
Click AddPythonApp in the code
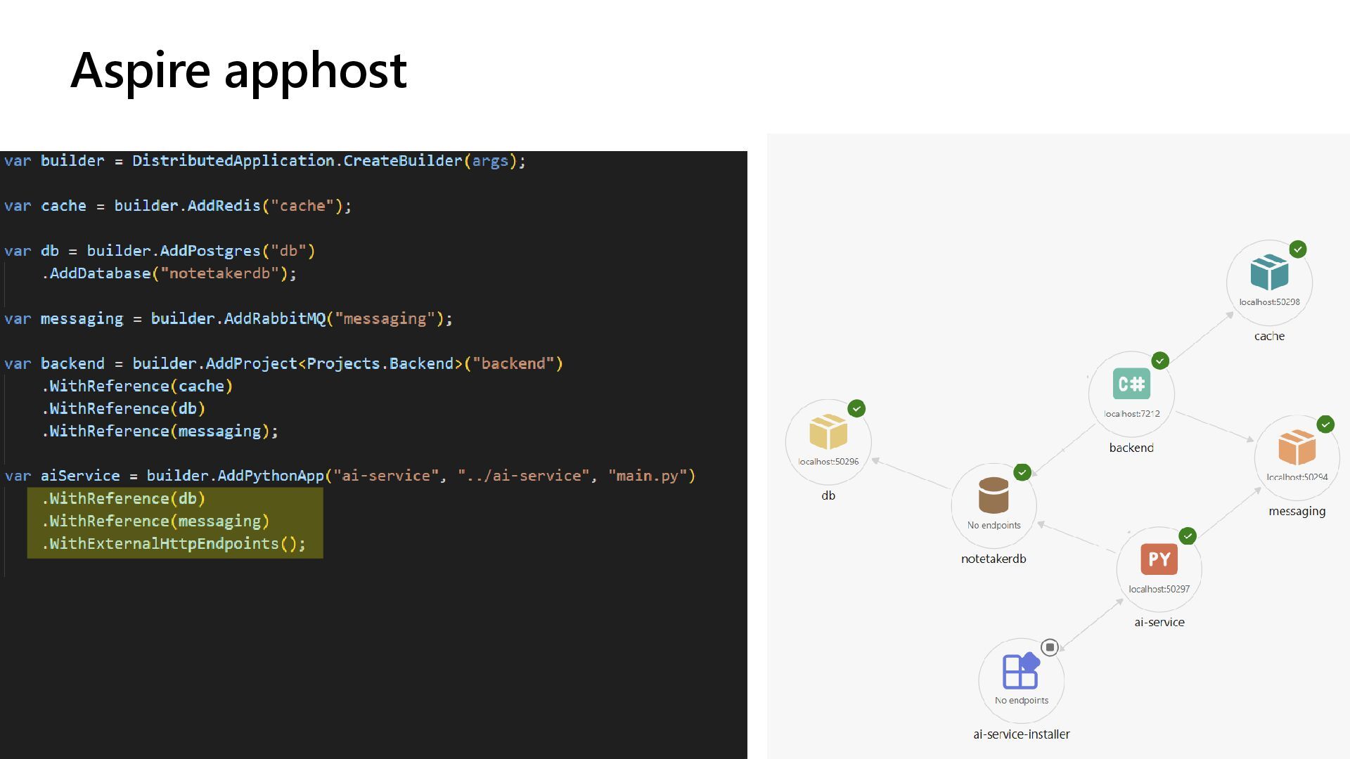(x=270, y=476)
